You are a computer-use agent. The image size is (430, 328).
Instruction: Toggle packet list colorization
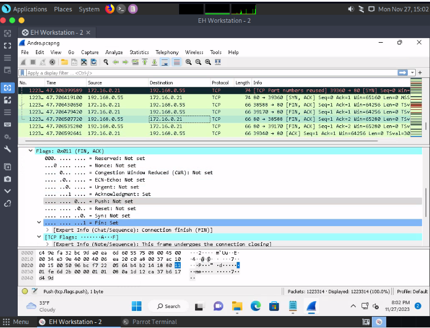[x=176, y=62]
